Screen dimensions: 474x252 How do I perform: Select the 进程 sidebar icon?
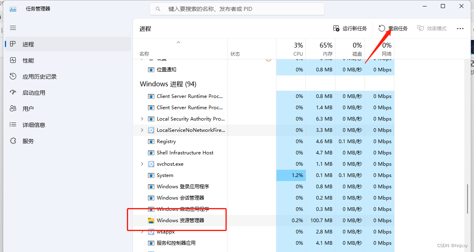pyautogui.click(x=13, y=44)
